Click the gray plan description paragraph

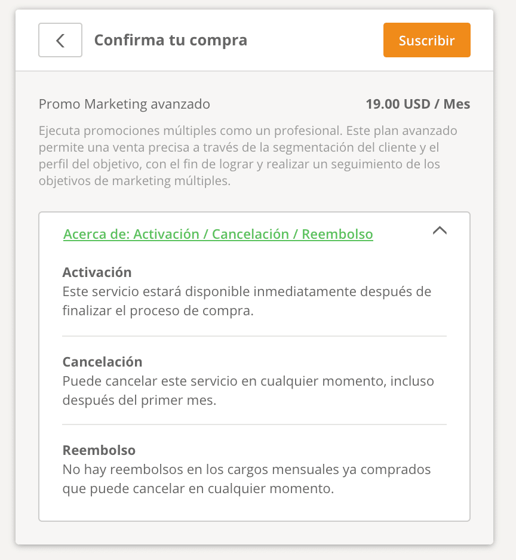[x=248, y=156]
